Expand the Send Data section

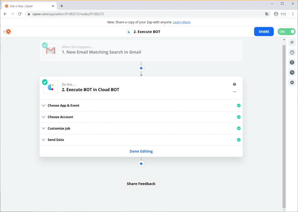[x=56, y=140]
